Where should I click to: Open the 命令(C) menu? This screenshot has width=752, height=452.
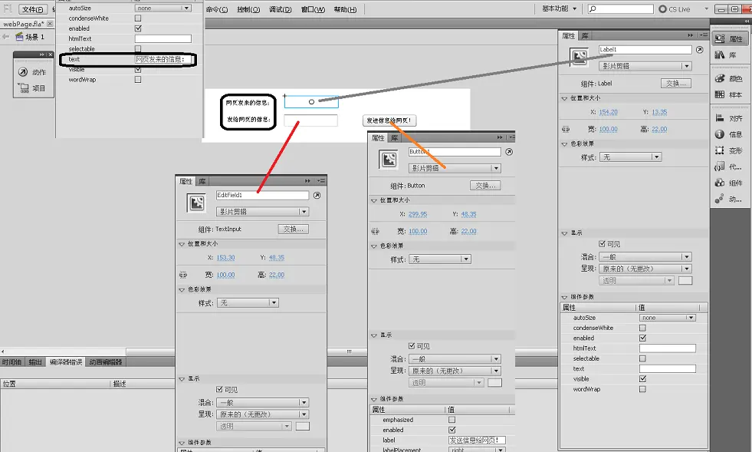[x=217, y=9]
